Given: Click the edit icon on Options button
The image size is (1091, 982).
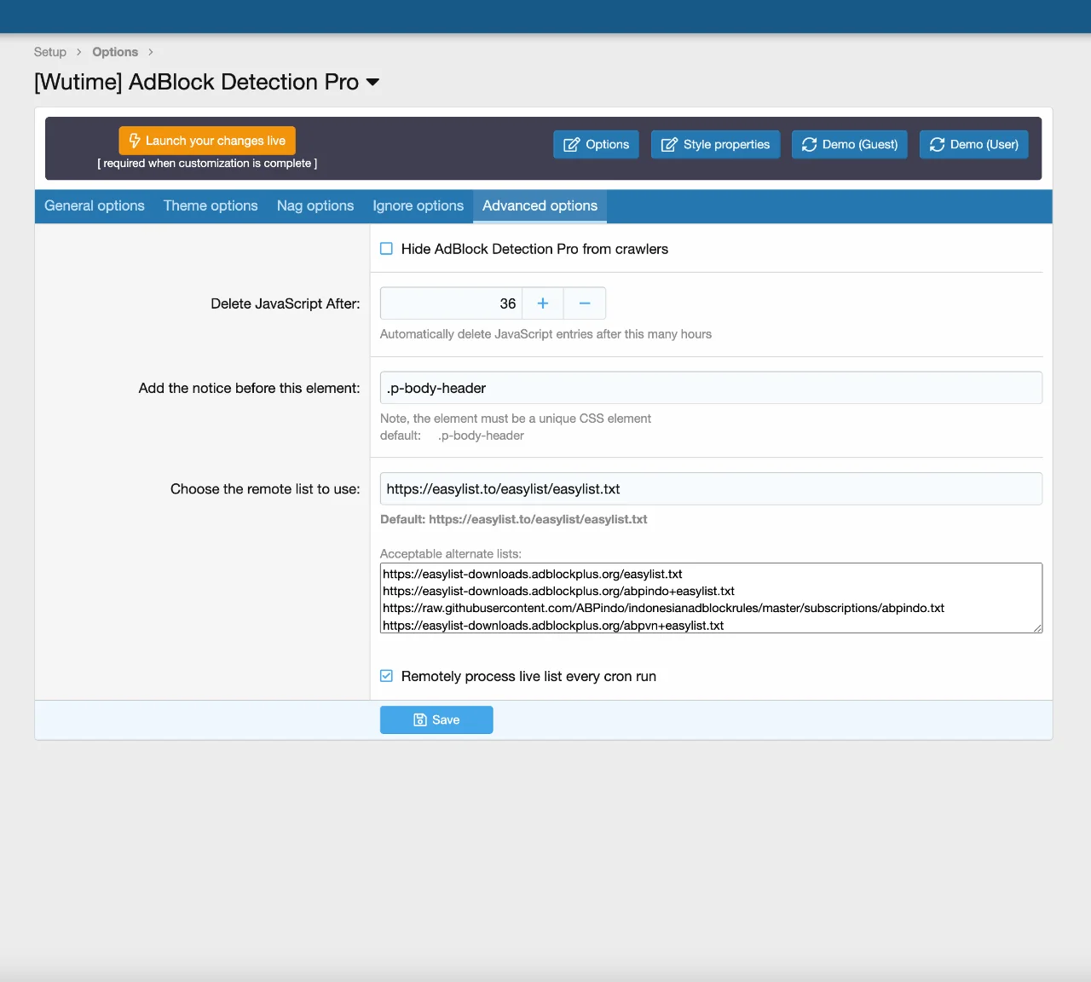Looking at the screenshot, I should 572,145.
